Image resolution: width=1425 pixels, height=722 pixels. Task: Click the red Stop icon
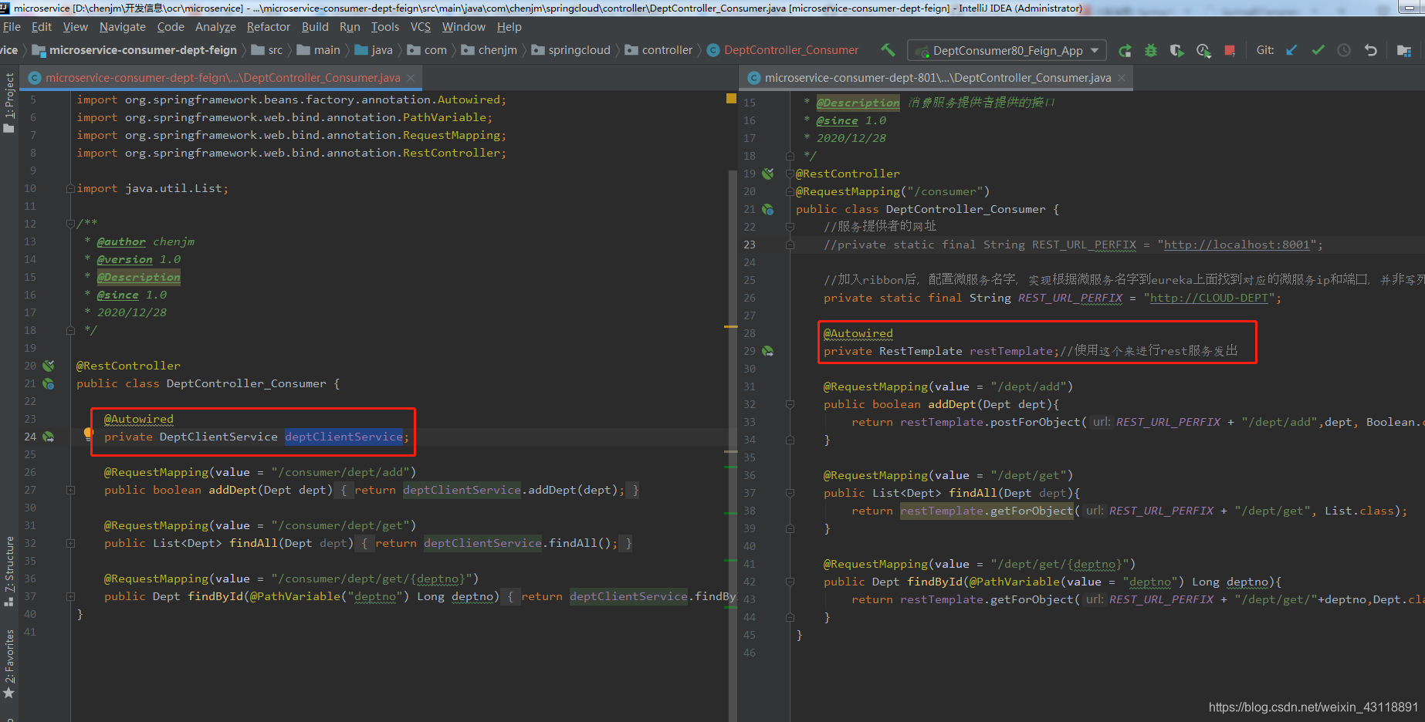[x=1230, y=51]
